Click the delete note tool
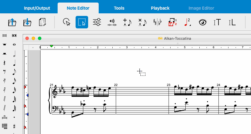 click(142, 22)
